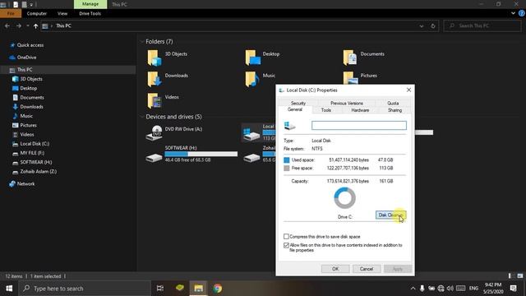Click the Drive C usage donut chart
This screenshot has height=296, width=526.
pos(344,198)
